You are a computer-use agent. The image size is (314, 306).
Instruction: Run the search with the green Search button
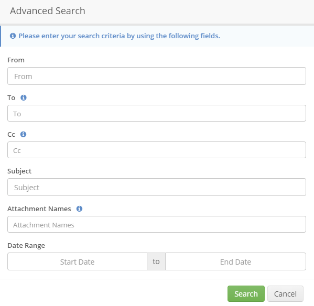point(246,294)
